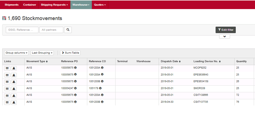Open the Container menu item
255x139 pixels.
30,5
